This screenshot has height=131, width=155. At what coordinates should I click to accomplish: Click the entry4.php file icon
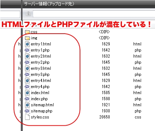[x=27, y=87]
